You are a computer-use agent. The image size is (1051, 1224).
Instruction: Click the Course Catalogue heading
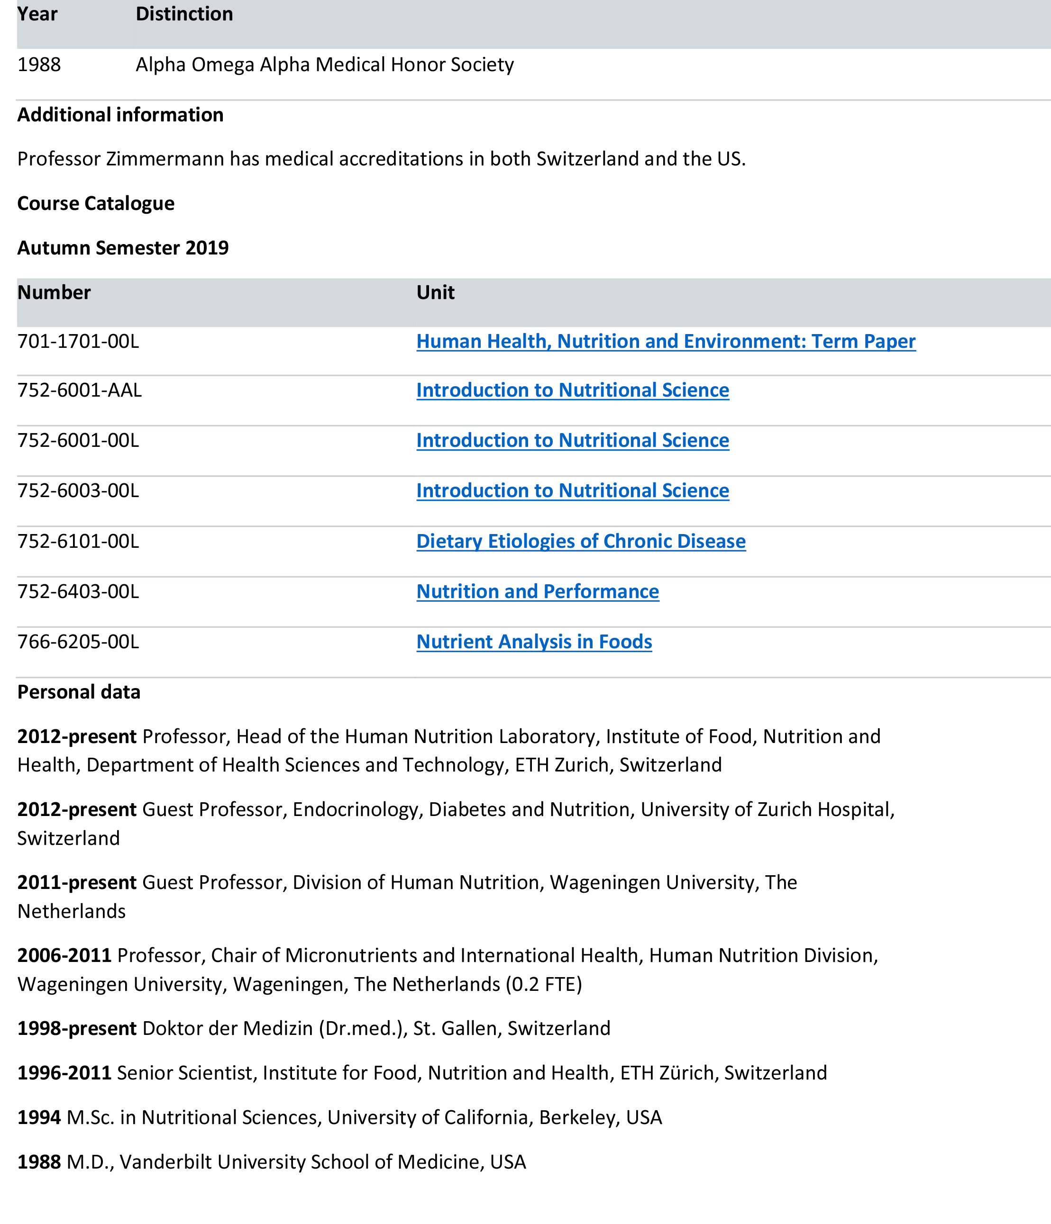(x=96, y=204)
